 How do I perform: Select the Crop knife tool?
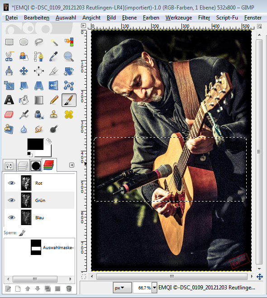54,71
